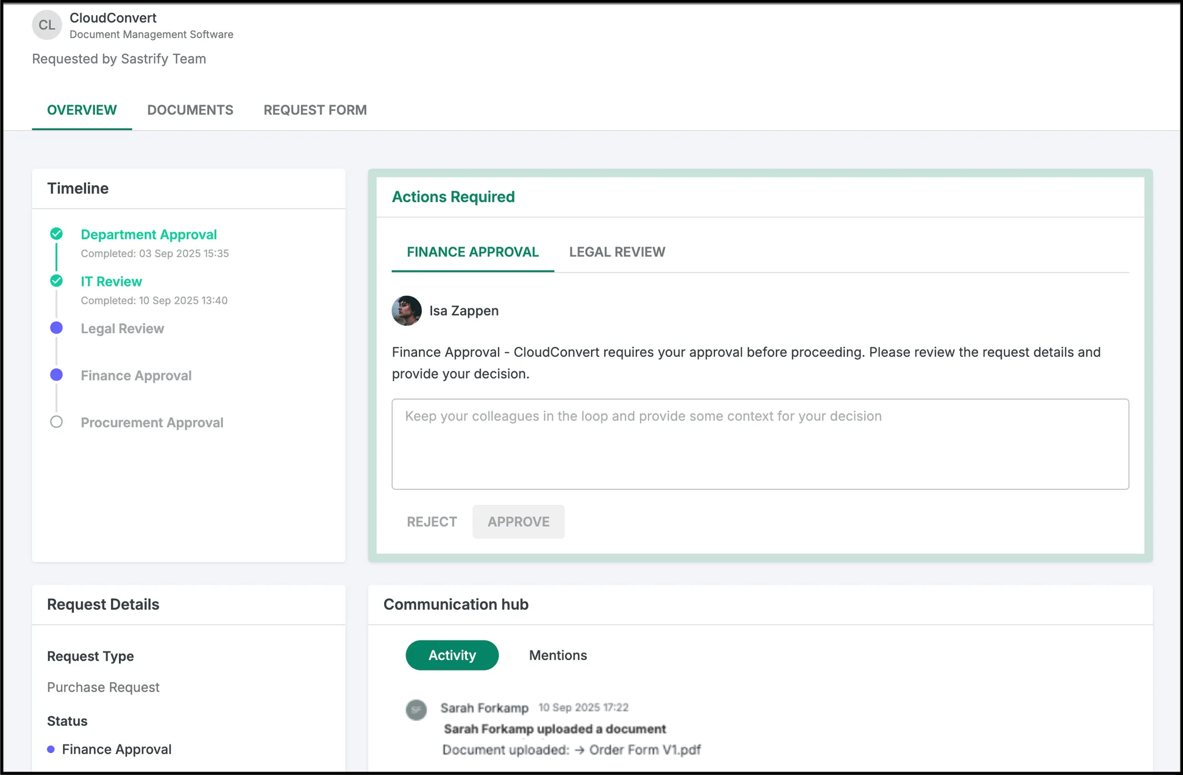This screenshot has width=1183, height=775.
Task: Select Procurement Approval step label in timeline
Action: [x=152, y=423]
